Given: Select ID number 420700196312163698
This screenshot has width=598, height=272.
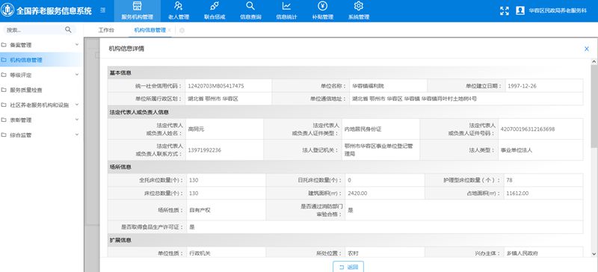Looking at the screenshot, I should (528, 129).
